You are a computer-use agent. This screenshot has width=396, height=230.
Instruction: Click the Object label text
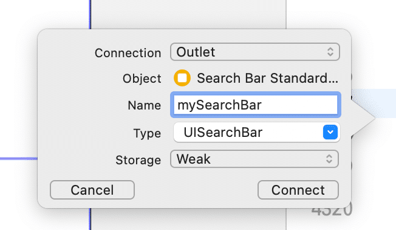(142, 78)
